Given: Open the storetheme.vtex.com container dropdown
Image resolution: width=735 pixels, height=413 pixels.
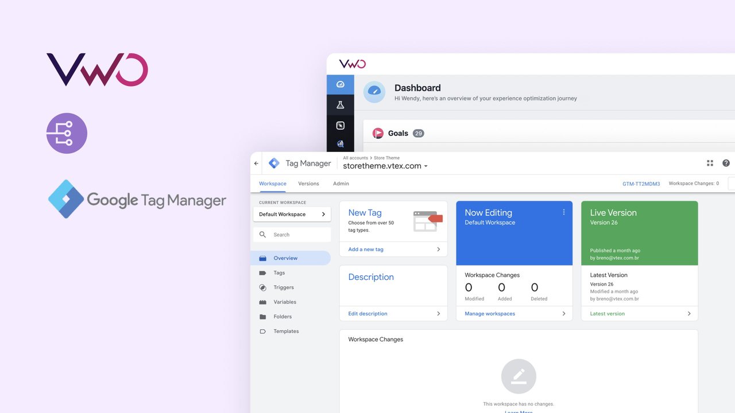Looking at the screenshot, I should [385, 166].
